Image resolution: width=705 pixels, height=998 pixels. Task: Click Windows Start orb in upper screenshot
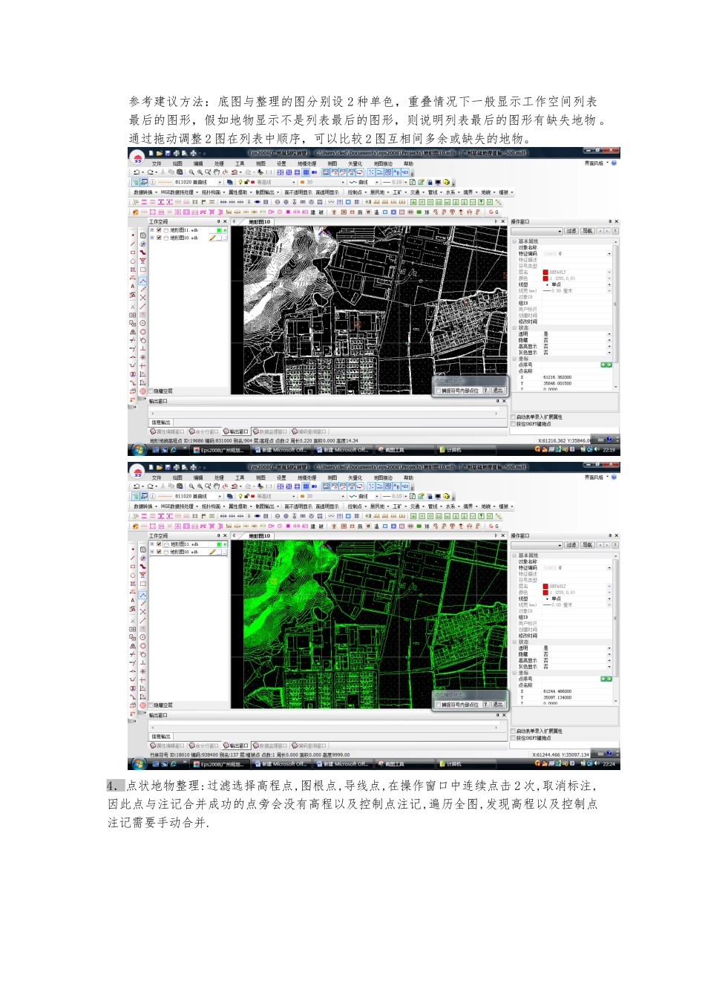[138, 449]
